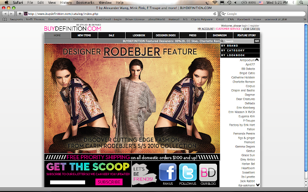Viewport: 308px width, 192px height.
Task: Open the Antipodium brand link
Action: pos(247,60)
